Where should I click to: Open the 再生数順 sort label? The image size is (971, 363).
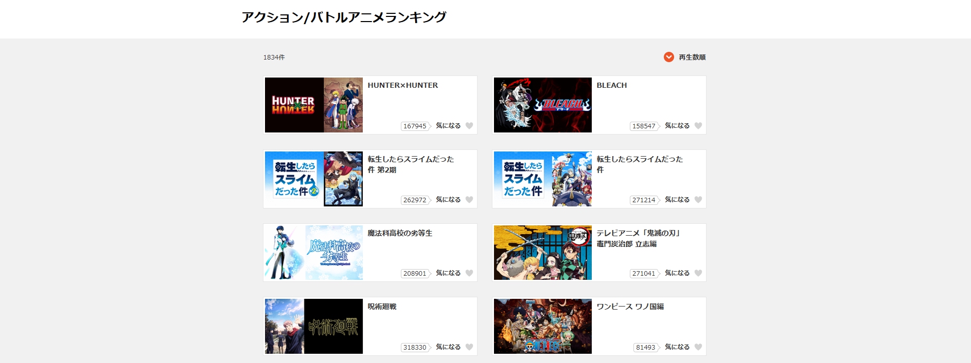(x=692, y=57)
